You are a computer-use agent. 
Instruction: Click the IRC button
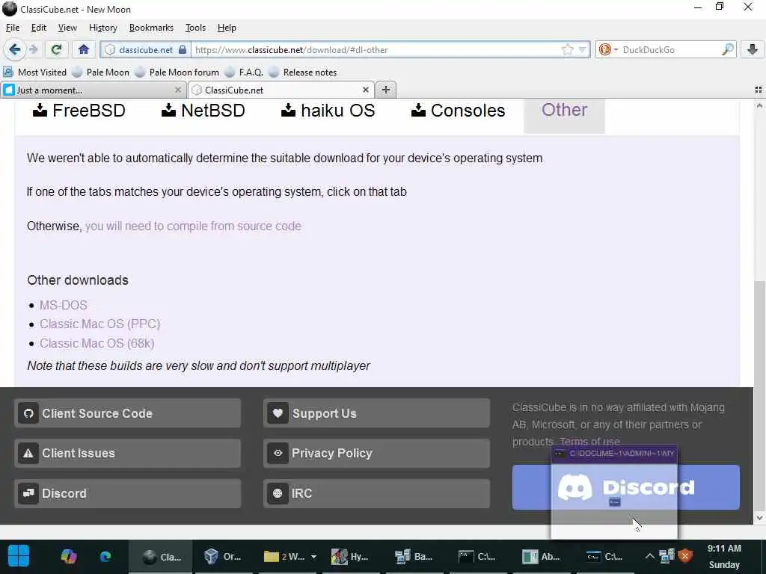376,493
